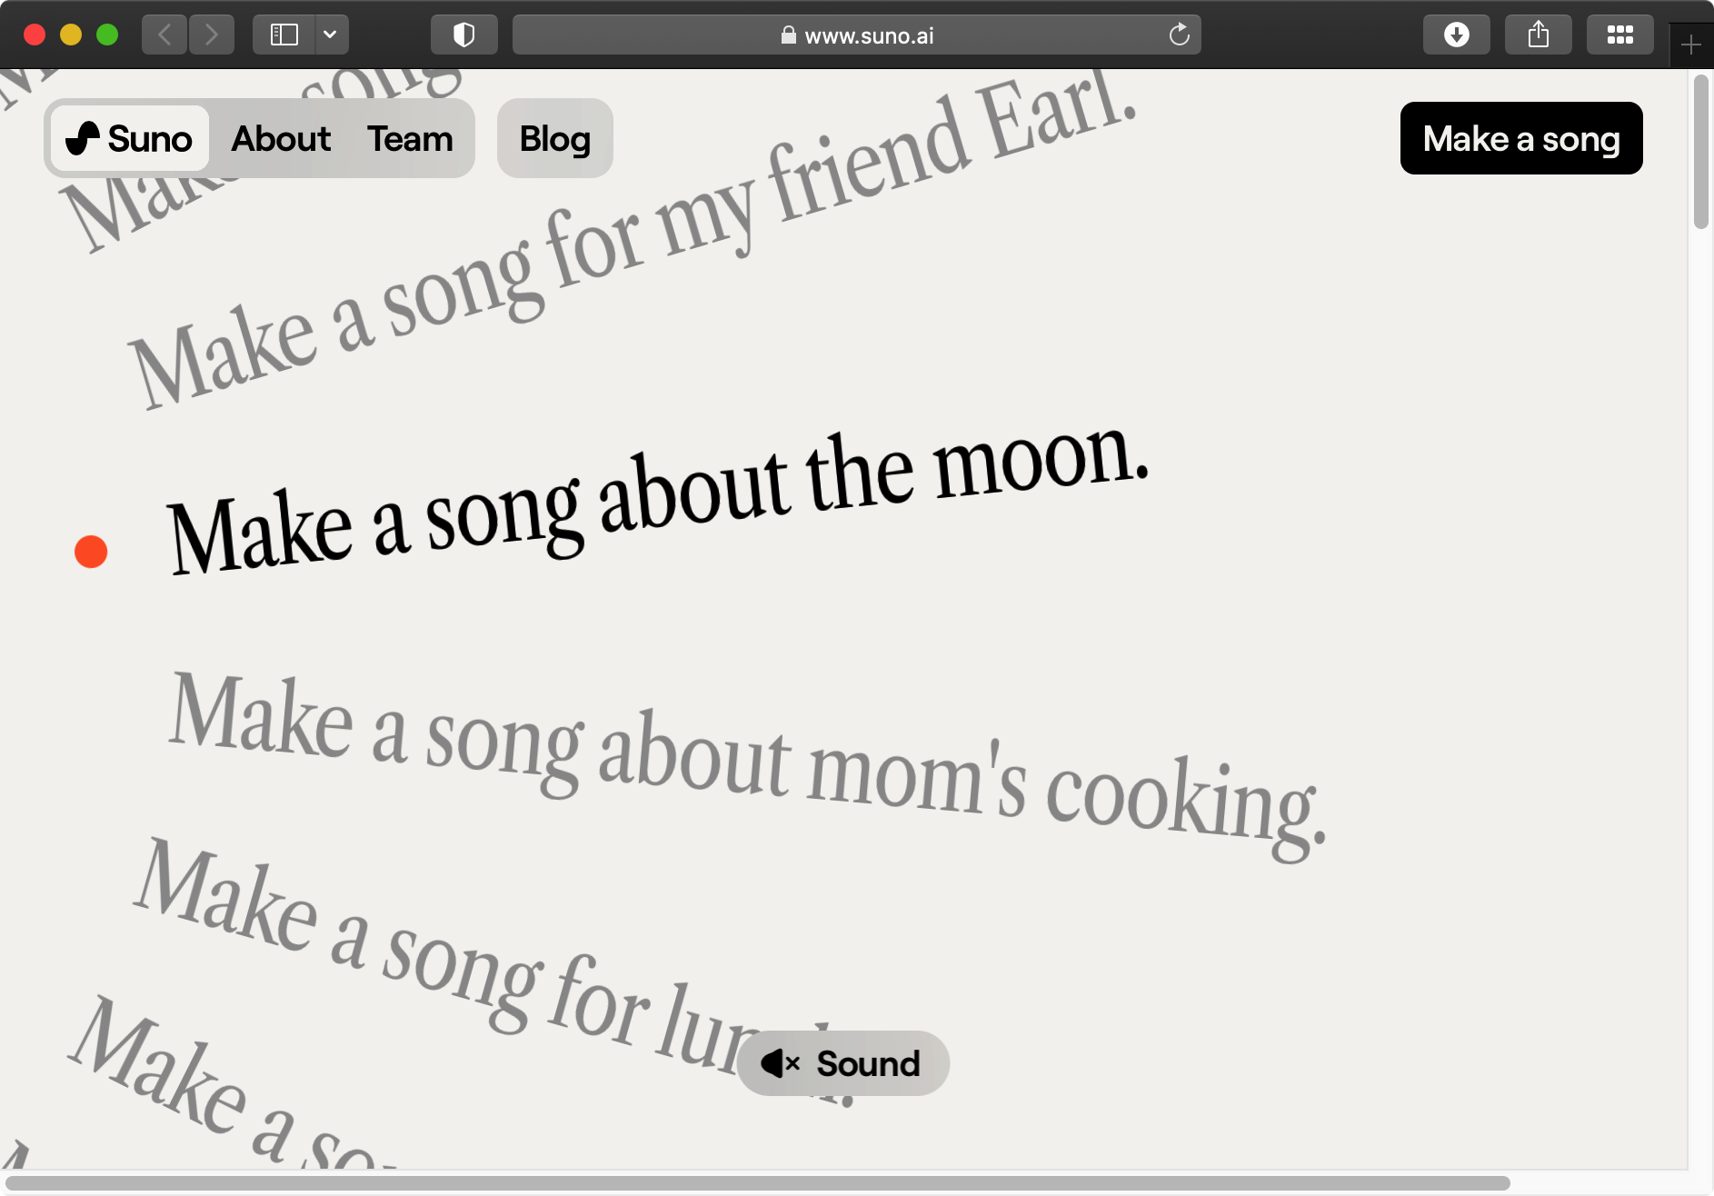Viewport: 1714px width, 1196px height.
Task: Show Safari downloads
Action: pos(1457,35)
